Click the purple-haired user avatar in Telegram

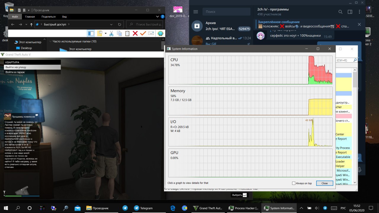(x=261, y=35)
